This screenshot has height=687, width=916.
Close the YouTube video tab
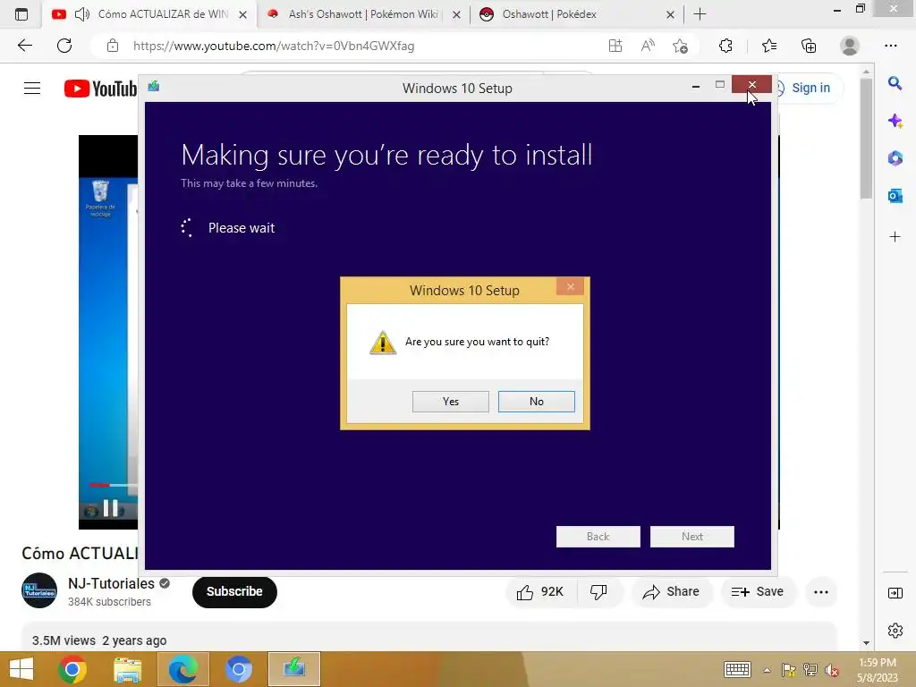pos(242,14)
